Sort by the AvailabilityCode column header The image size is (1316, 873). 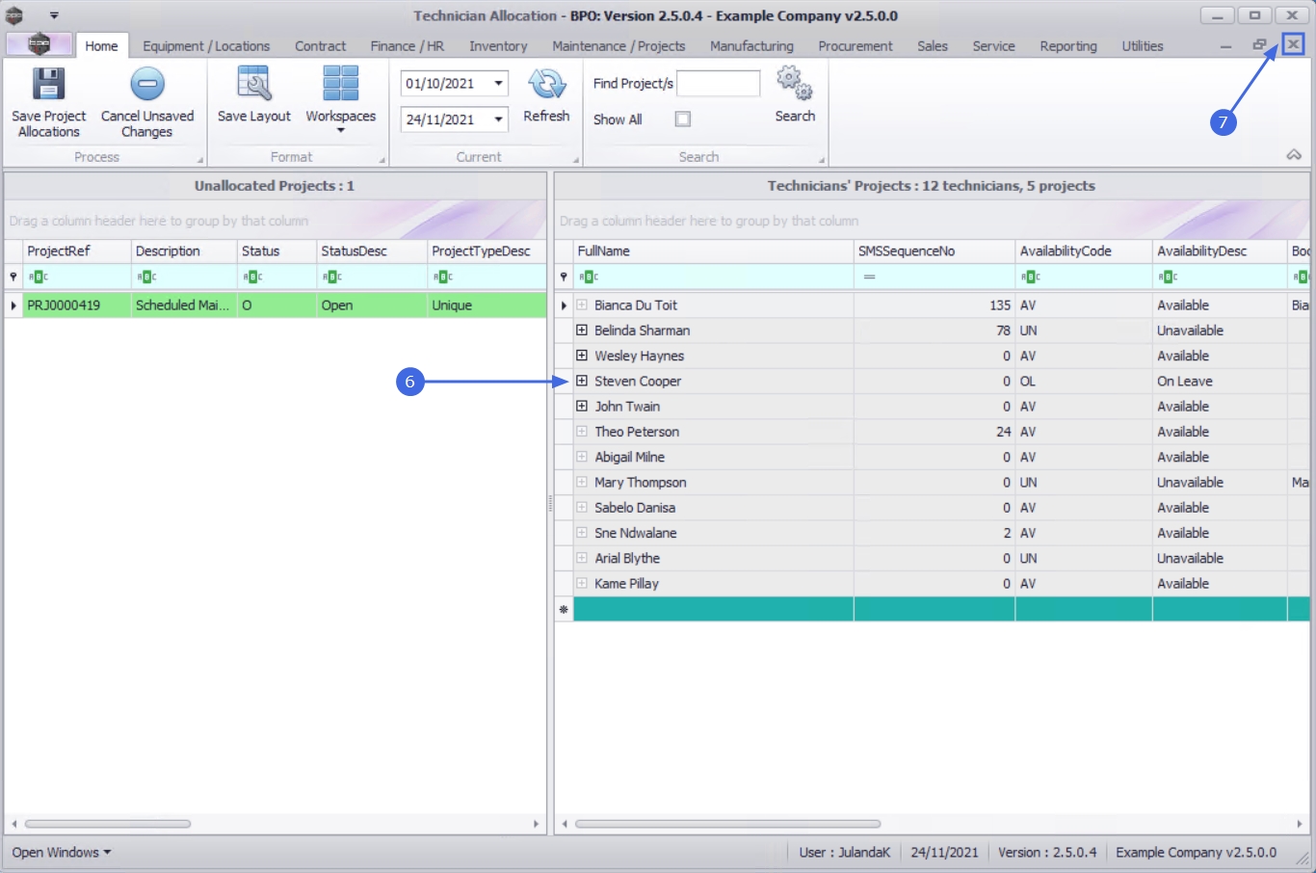coord(1084,251)
